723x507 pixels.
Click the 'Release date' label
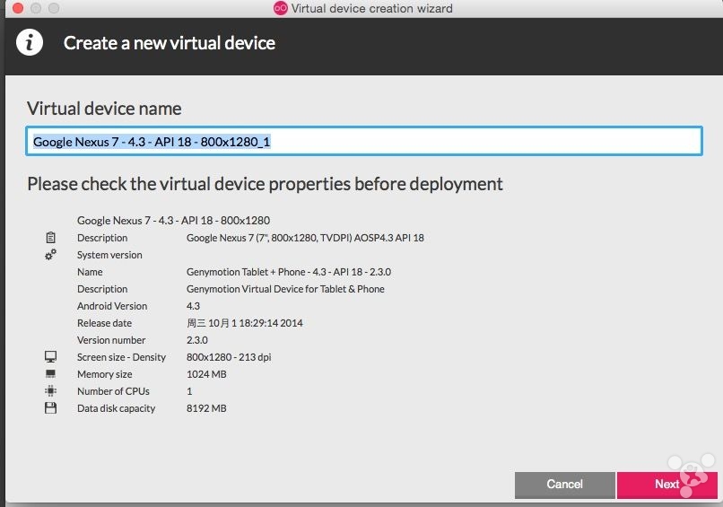104,323
